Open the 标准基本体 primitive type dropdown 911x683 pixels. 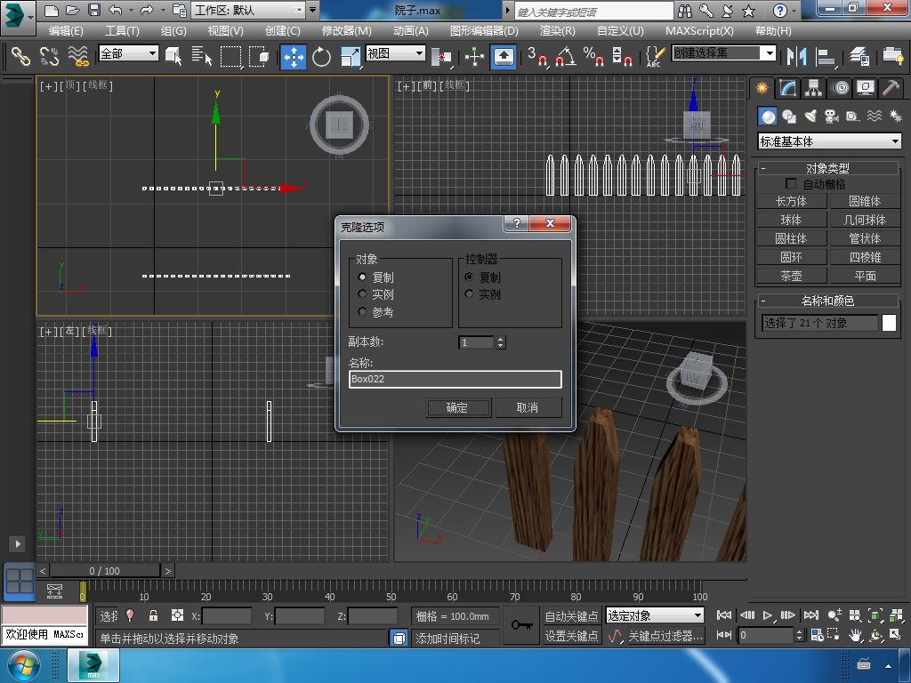point(830,141)
